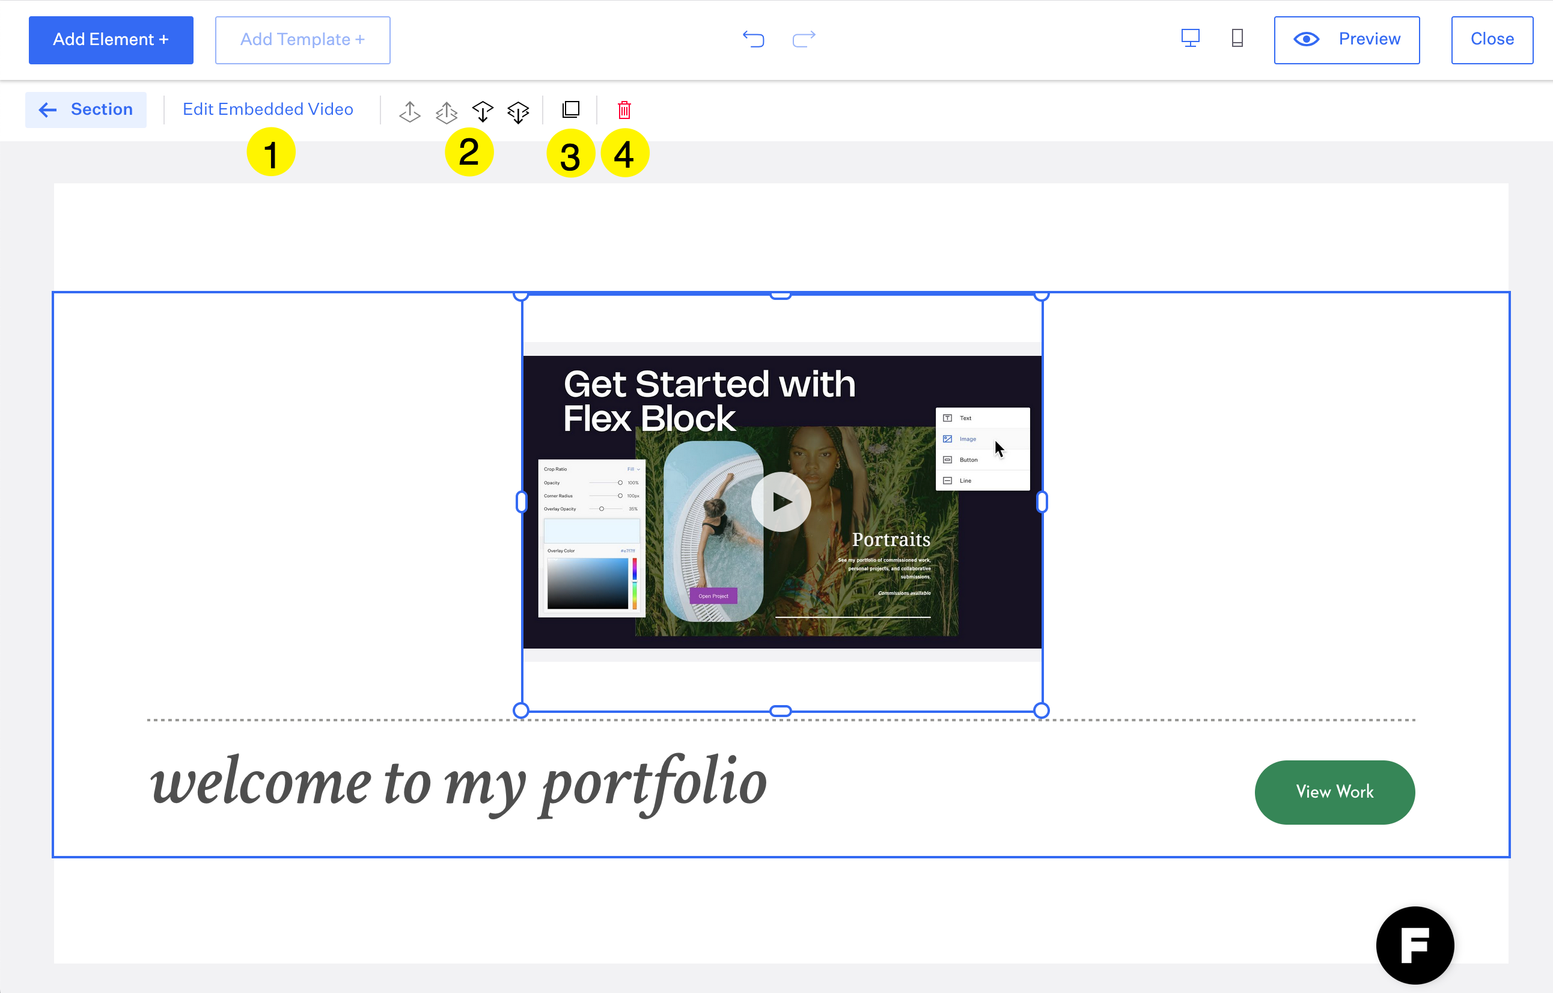Go back to Section
Screen dimensions: 1553x993
coord(86,109)
